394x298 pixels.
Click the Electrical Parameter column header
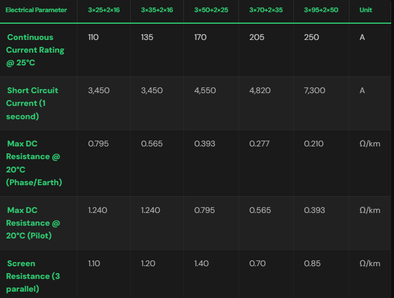pyautogui.click(x=36, y=10)
